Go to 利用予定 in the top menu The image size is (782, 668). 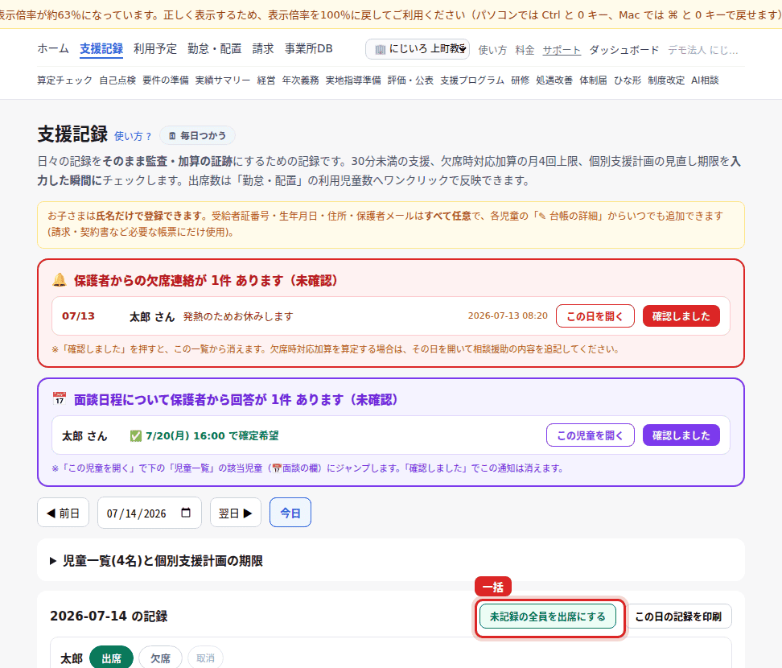(x=155, y=48)
